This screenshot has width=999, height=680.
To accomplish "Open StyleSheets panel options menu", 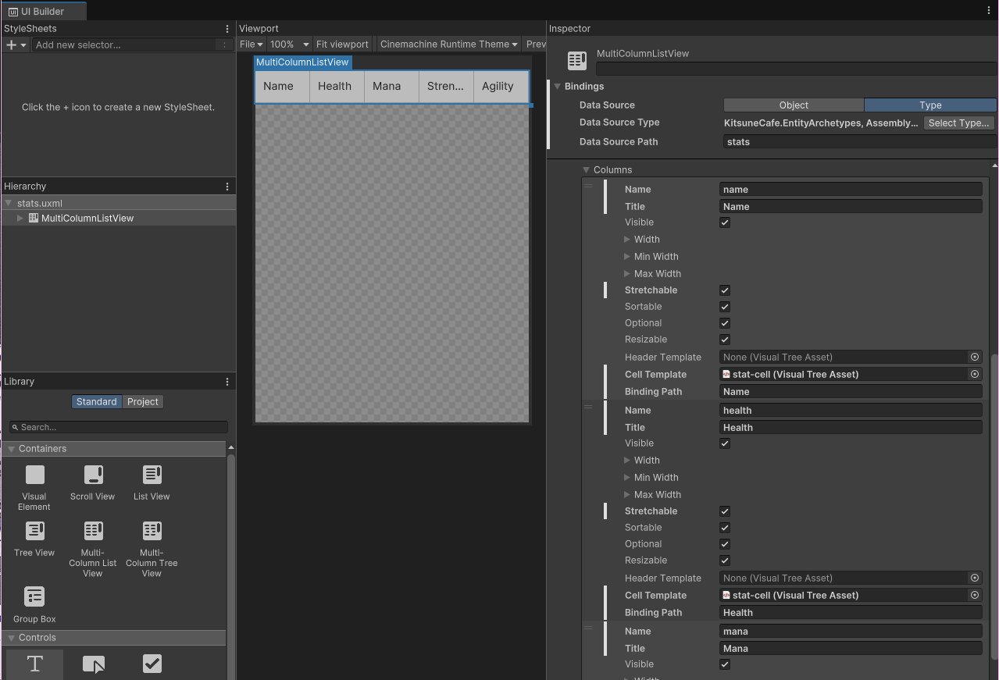I will pos(227,29).
